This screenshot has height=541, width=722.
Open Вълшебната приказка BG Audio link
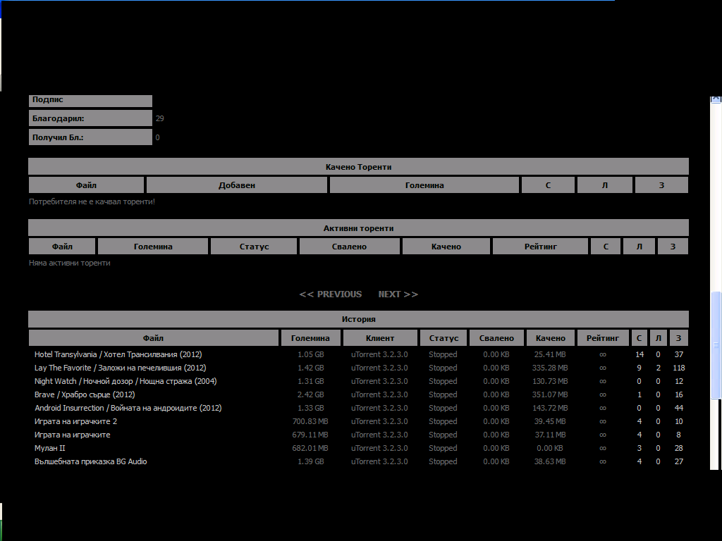pyautogui.click(x=90, y=461)
